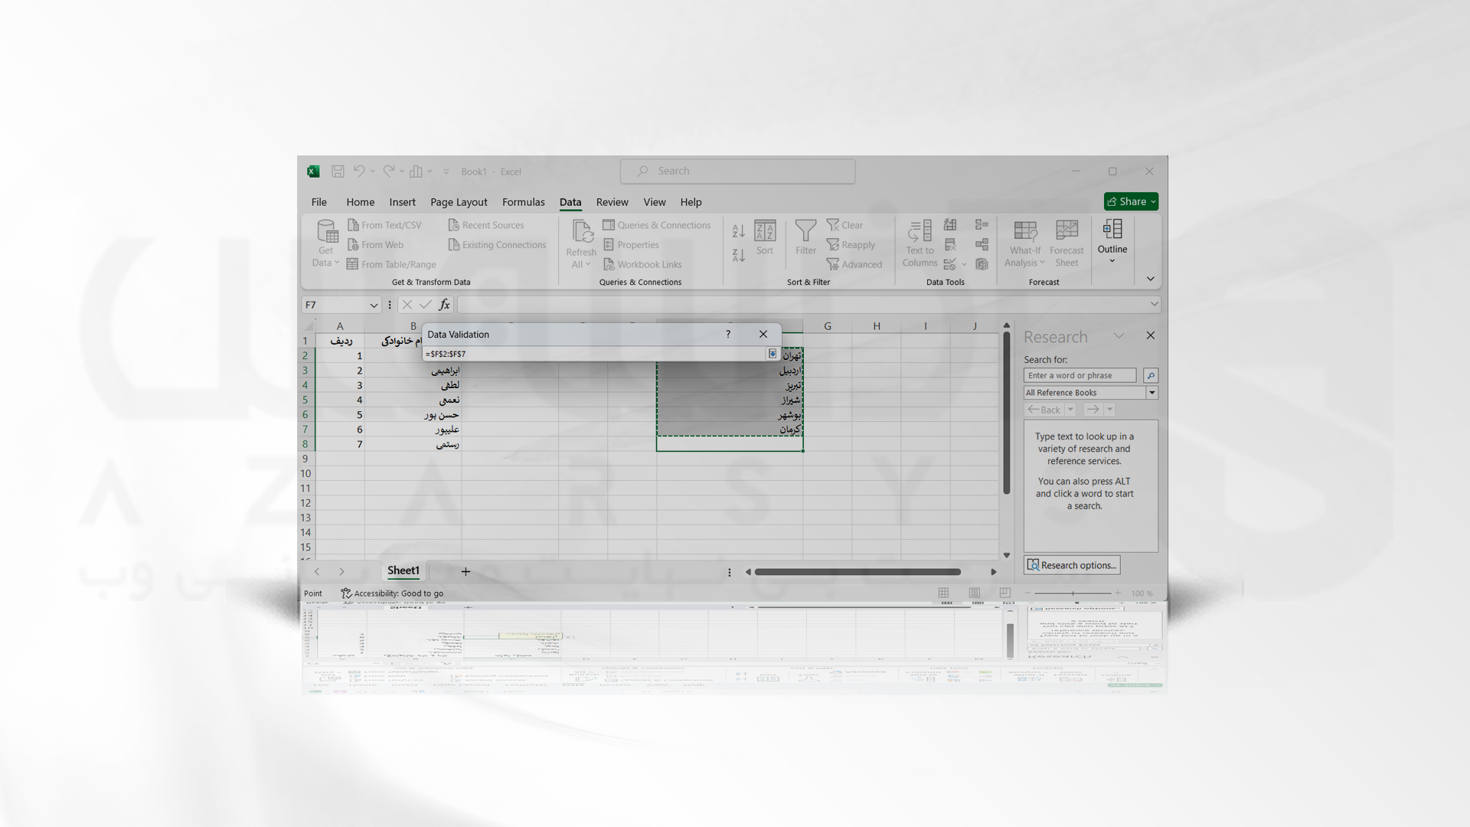The image size is (1470, 827).
Task: Click the Formulas tab in ribbon
Action: [523, 201]
